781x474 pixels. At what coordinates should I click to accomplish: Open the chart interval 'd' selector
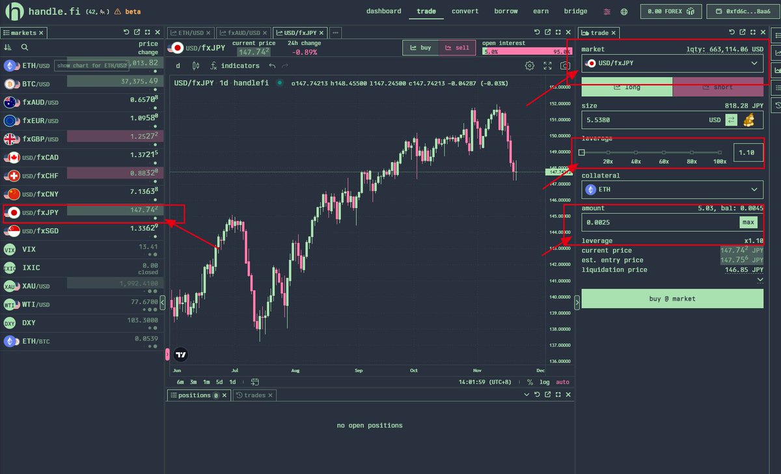178,66
